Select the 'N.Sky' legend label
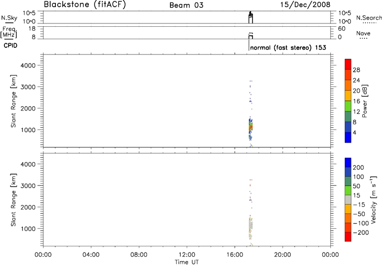 pyautogui.click(x=9, y=18)
